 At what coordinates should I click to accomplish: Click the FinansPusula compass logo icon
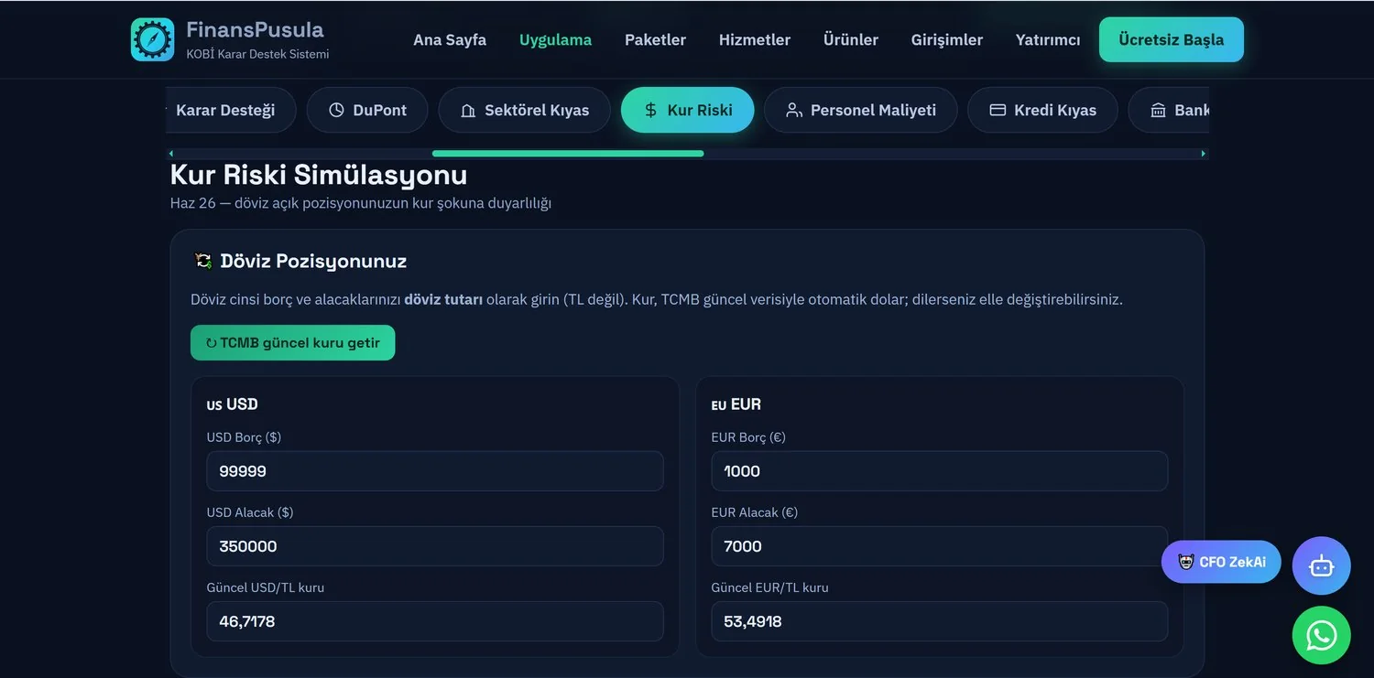(152, 40)
